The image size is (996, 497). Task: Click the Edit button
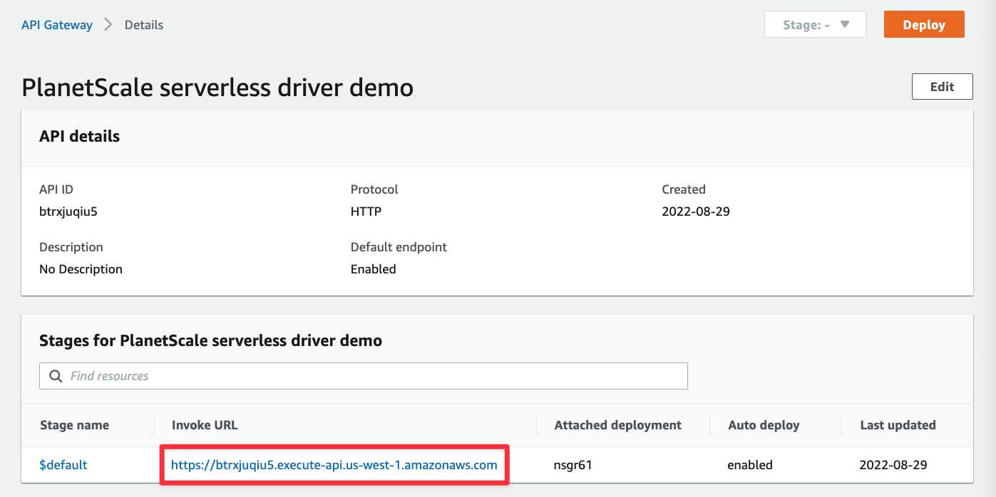pyautogui.click(x=942, y=87)
